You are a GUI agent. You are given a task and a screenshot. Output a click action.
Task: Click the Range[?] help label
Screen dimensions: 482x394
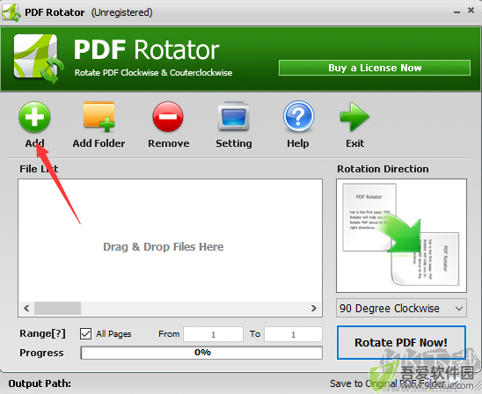click(x=42, y=333)
